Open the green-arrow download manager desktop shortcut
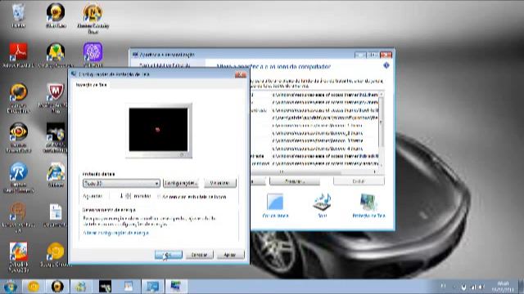 56,56
